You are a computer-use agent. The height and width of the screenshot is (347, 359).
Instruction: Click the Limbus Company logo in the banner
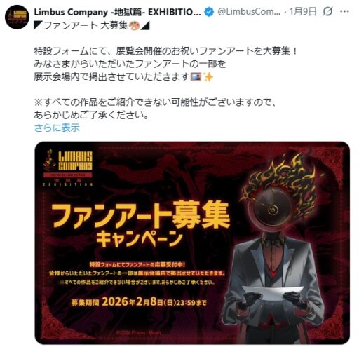68,168
